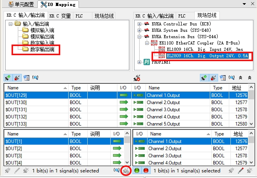Sort upper table by 地址 column header
This screenshot has height=178, width=257.
coord(239,88)
